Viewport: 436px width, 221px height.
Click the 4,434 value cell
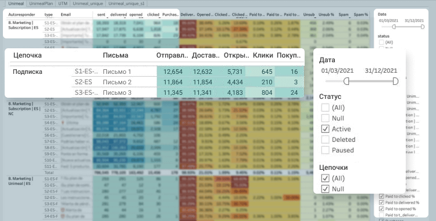point(235,82)
